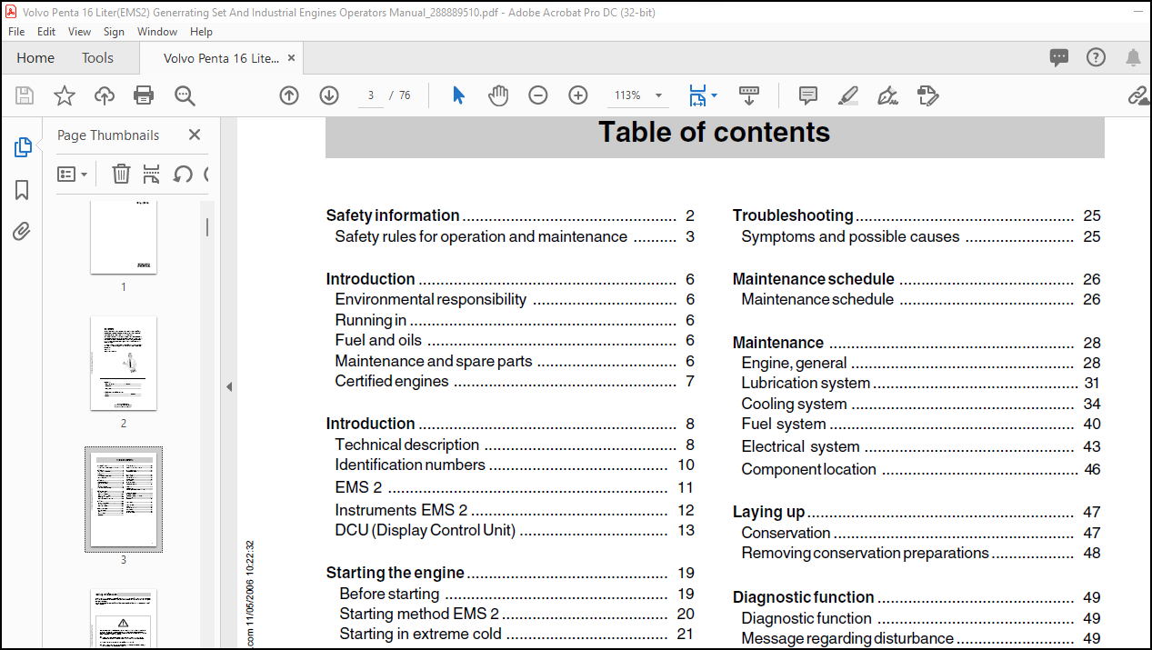This screenshot has width=1152, height=650.
Task: Click the Certified engines contents entry
Action: click(514, 381)
